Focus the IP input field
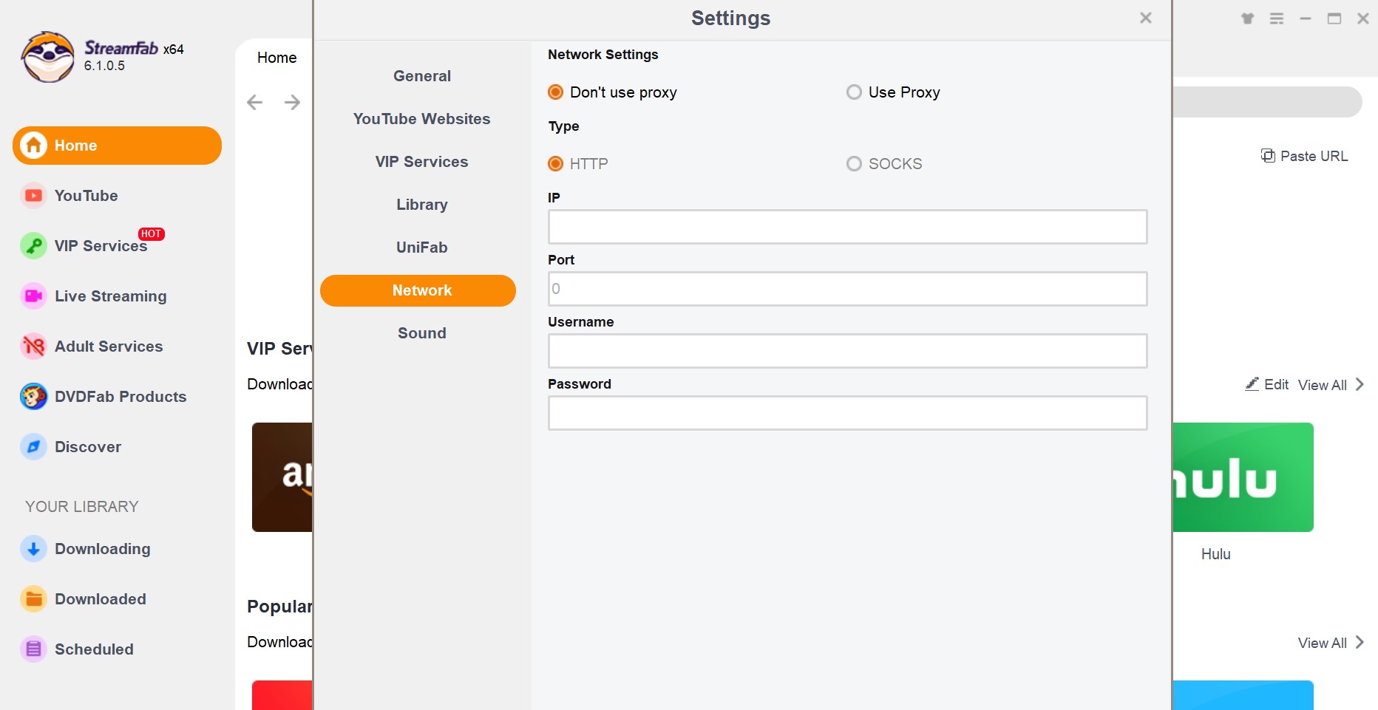Image resolution: width=1378 pixels, height=710 pixels. [x=847, y=227]
